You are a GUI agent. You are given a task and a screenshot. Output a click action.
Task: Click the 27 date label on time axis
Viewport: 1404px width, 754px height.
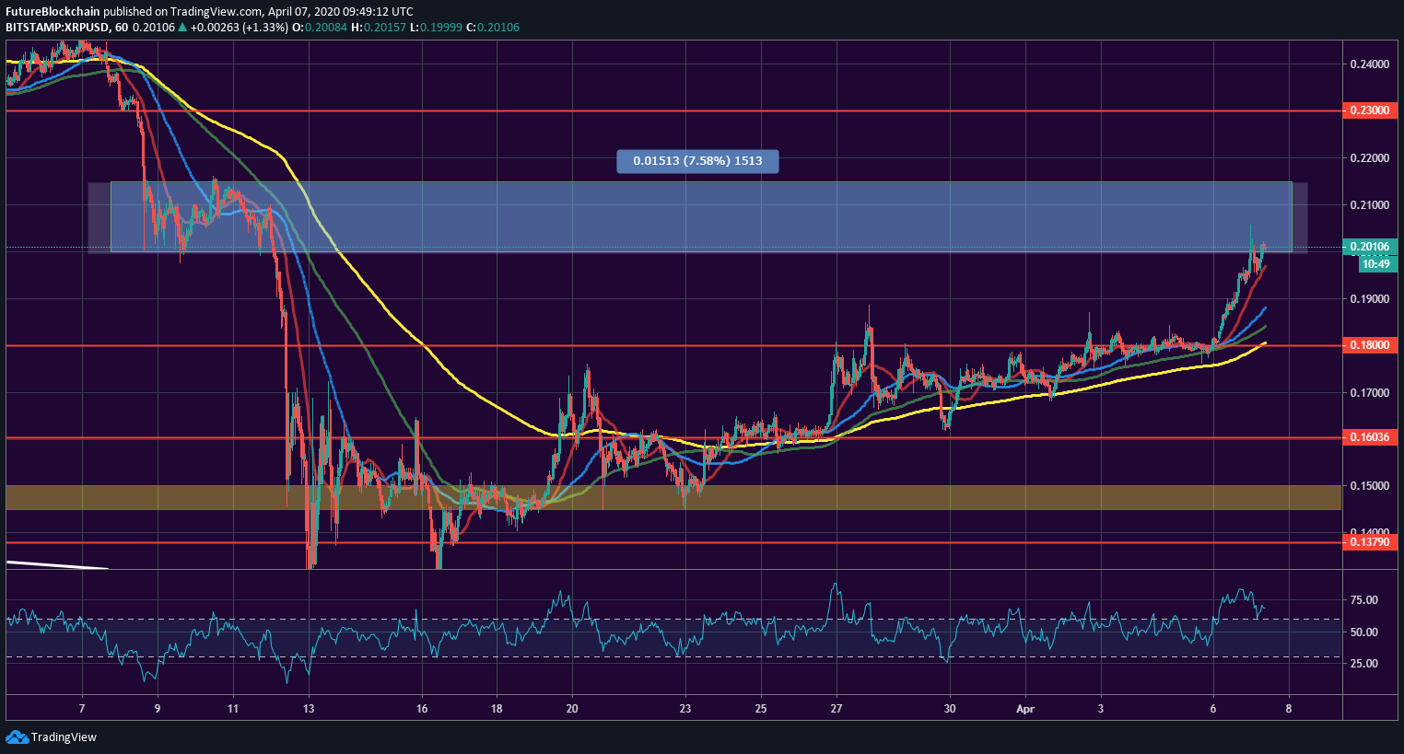837,709
